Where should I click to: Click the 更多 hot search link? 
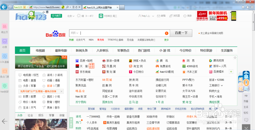(x=166, y=40)
